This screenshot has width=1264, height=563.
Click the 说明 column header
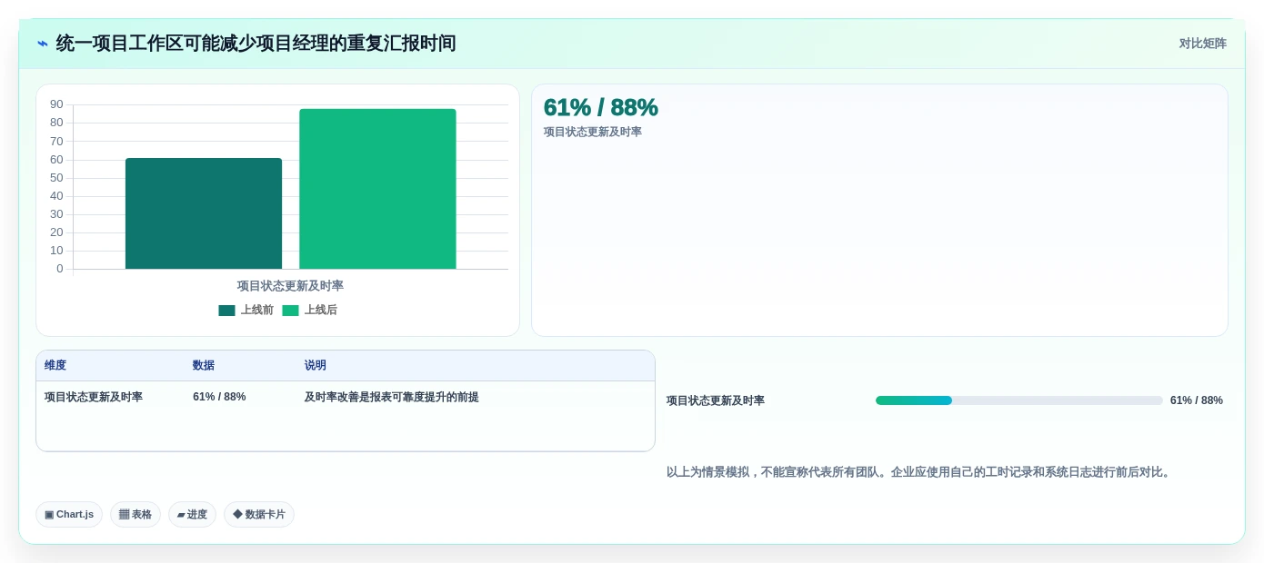click(316, 365)
